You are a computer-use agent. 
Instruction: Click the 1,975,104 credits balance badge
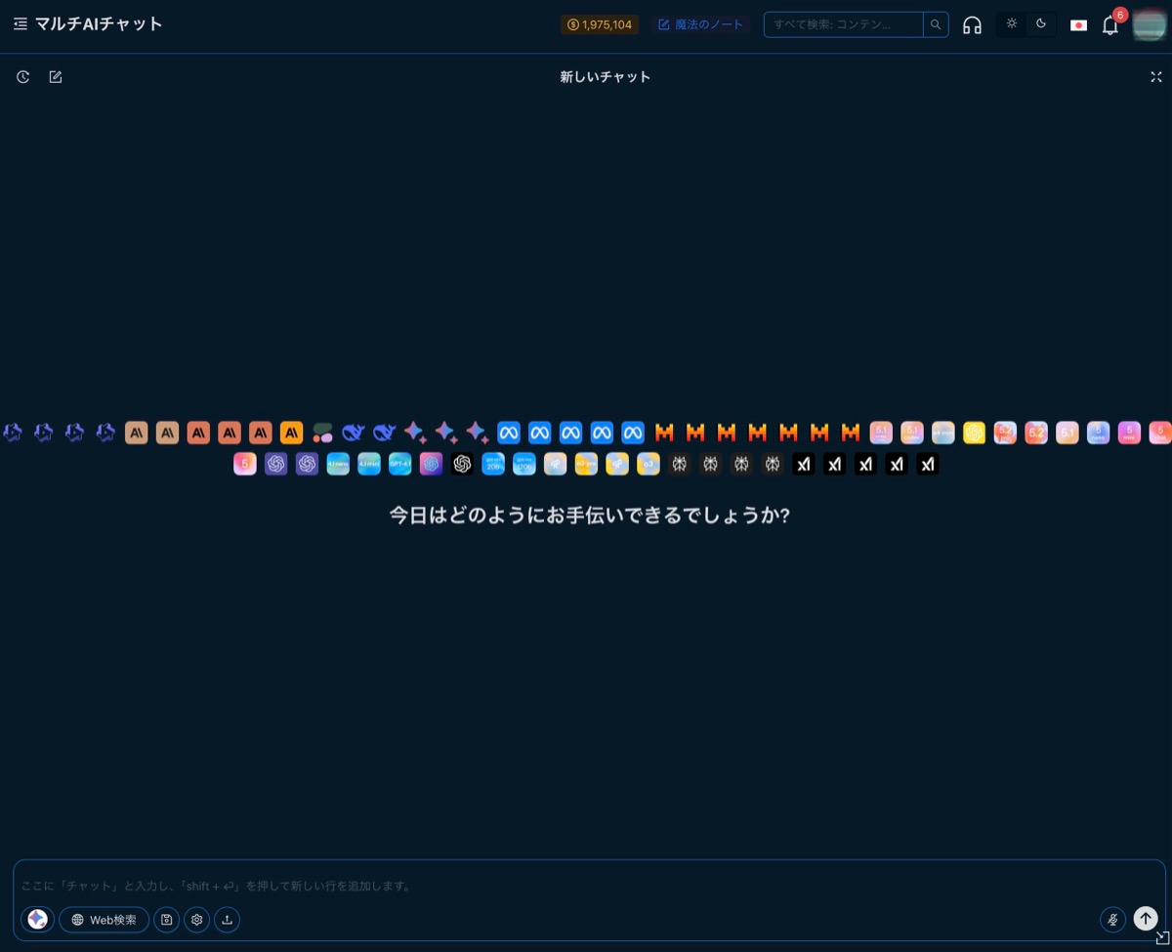point(600,24)
